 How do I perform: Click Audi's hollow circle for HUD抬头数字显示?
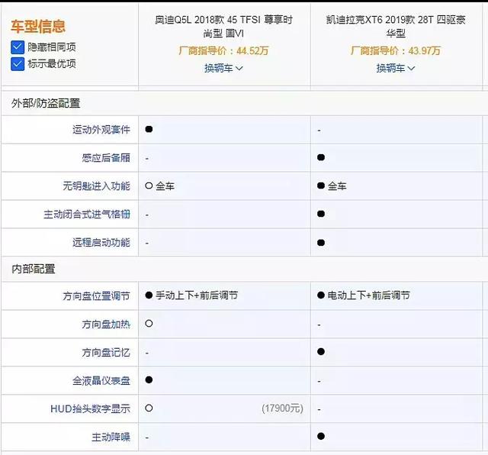click(149, 408)
